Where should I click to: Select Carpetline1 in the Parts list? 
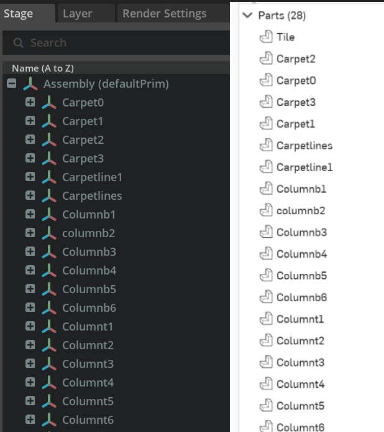pos(304,167)
